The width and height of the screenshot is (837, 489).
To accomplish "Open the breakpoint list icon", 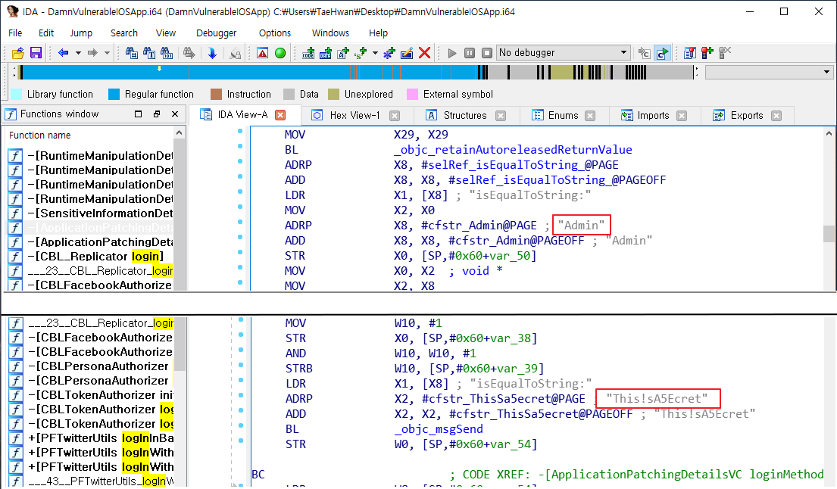I will (689, 53).
